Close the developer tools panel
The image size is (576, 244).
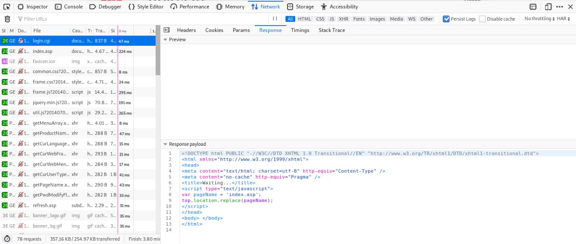click(571, 7)
